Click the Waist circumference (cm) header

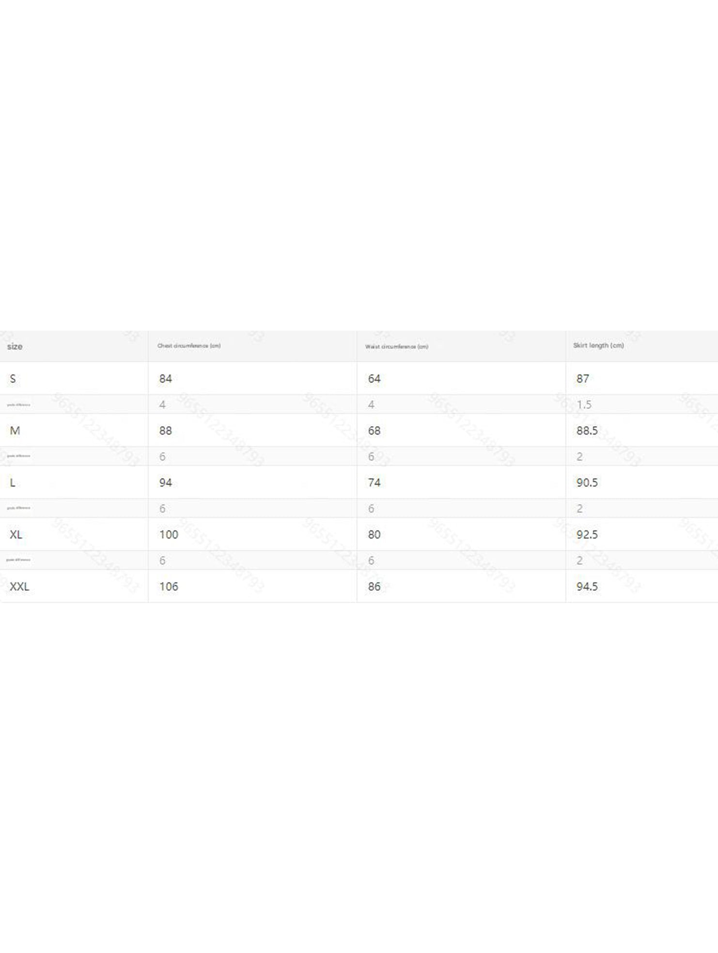pyautogui.click(x=397, y=347)
